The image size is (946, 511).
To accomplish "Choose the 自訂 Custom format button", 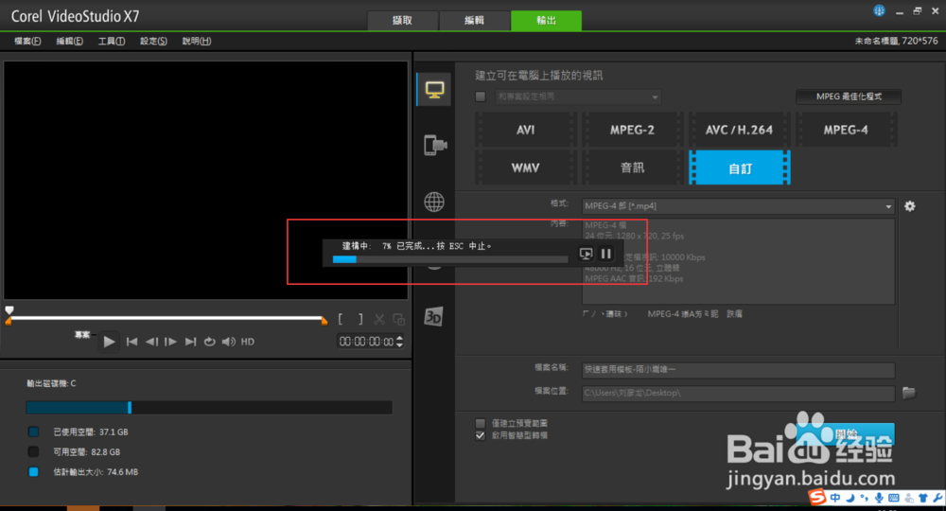I will pyautogui.click(x=740, y=167).
